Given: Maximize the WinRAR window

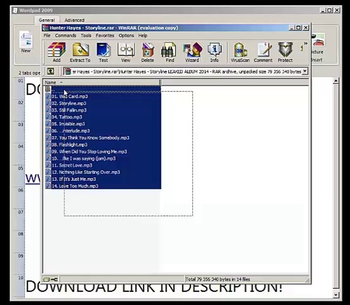Looking at the screenshot, I should pos(298,28).
